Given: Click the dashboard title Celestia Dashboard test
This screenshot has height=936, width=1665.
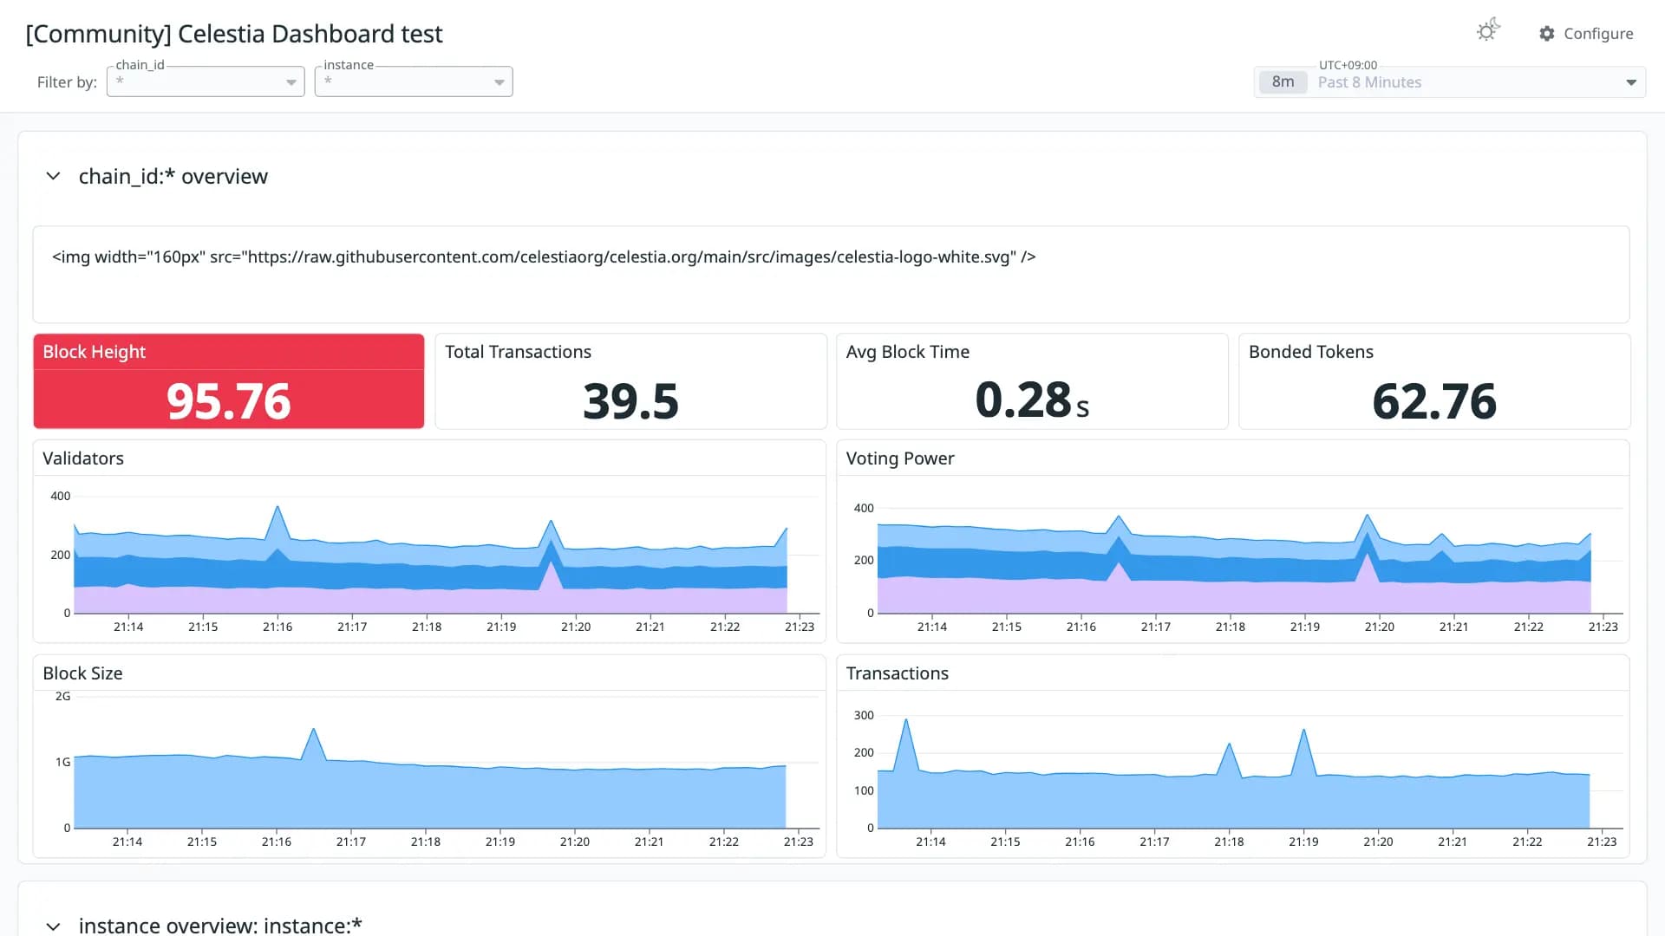Looking at the screenshot, I should (234, 34).
